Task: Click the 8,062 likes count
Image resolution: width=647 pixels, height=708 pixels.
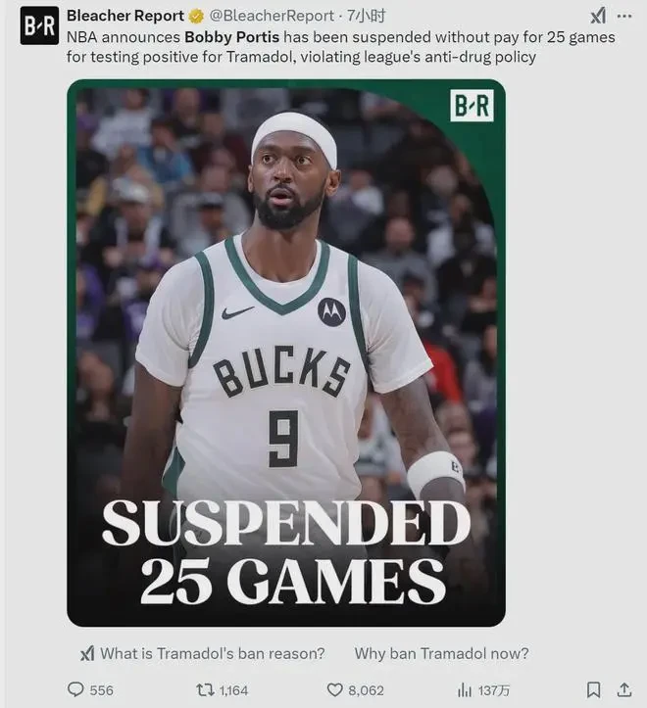Action: [x=366, y=690]
